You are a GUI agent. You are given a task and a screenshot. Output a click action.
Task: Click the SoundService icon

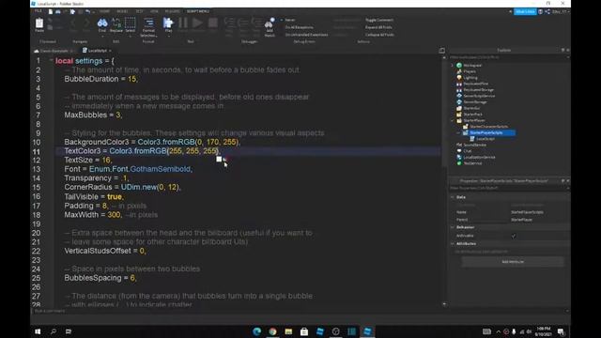click(x=459, y=145)
